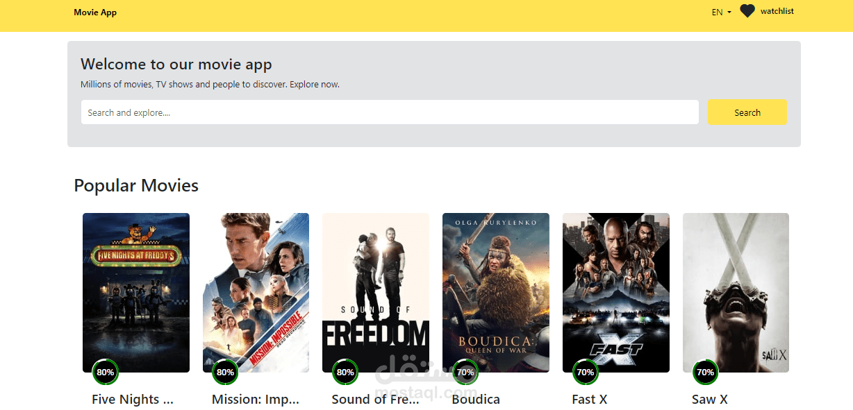Open the EN language dropdown
The image size is (853, 410).
coord(721,12)
